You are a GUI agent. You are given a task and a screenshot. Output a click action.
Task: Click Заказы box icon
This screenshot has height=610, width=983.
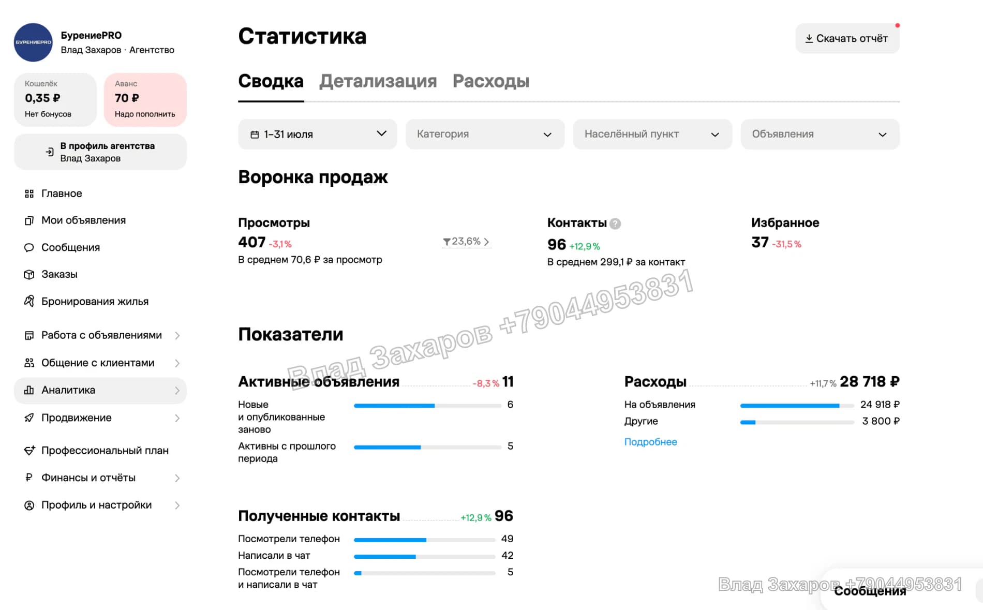click(x=29, y=274)
